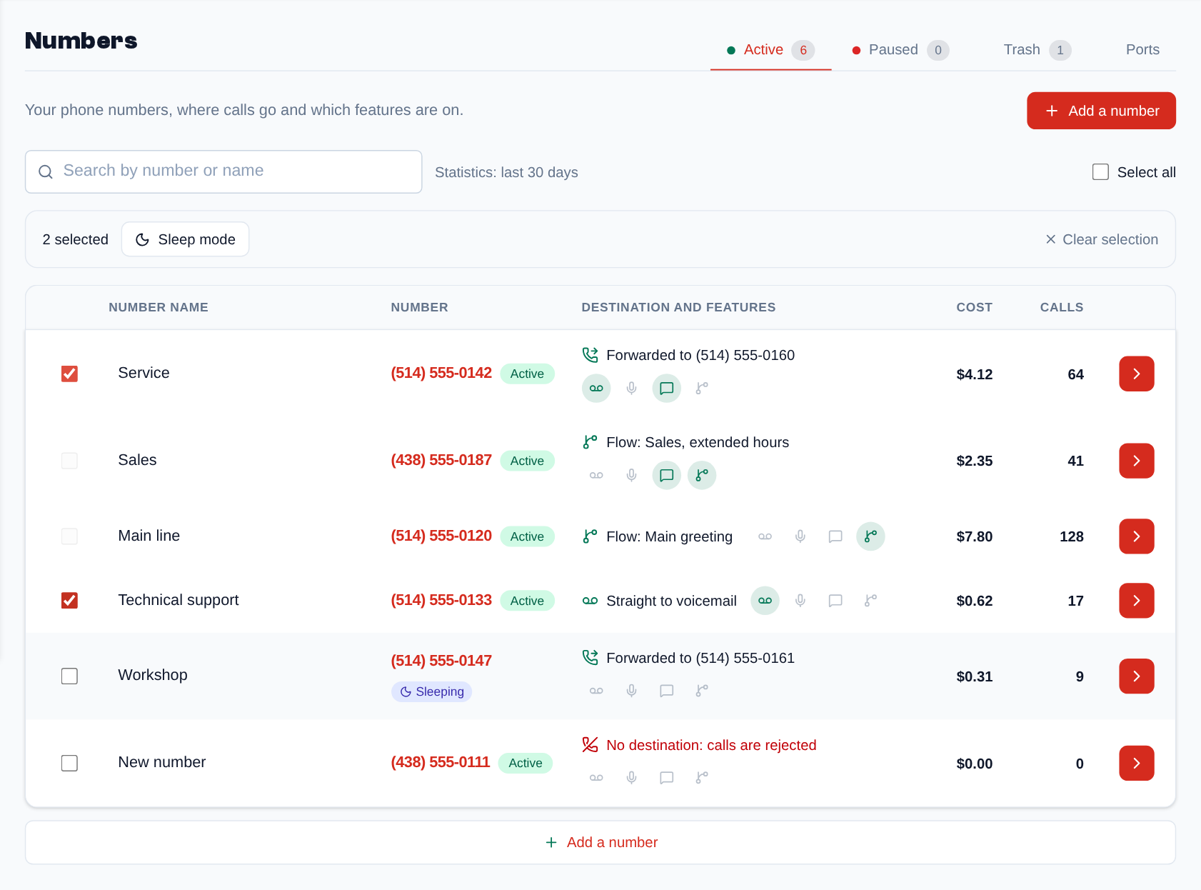Uncheck the Technical support checkbox
This screenshot has width=1201, height=890.
coord(69,601)
